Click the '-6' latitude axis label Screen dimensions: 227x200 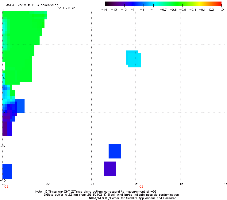point(2,112)
